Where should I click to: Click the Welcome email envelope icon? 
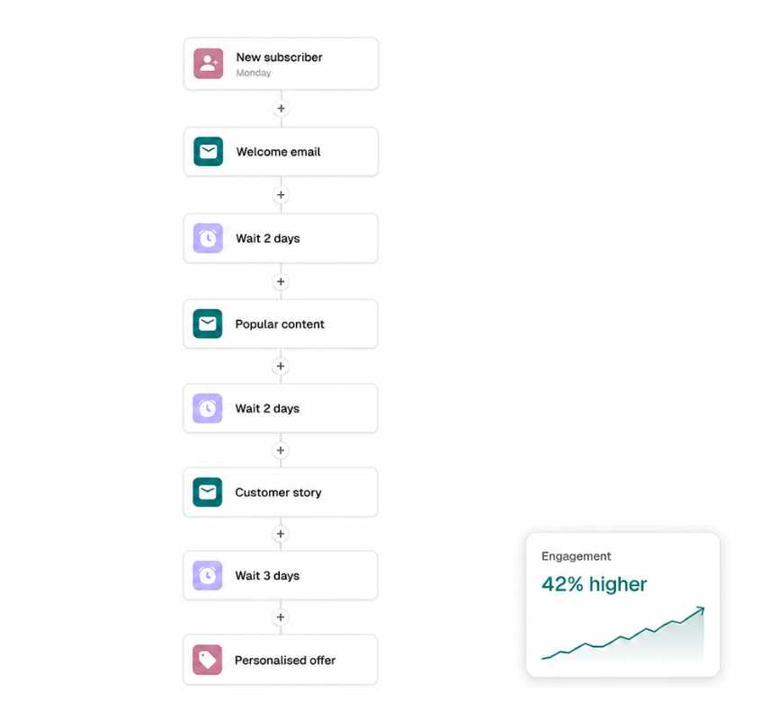pos(208,152)
